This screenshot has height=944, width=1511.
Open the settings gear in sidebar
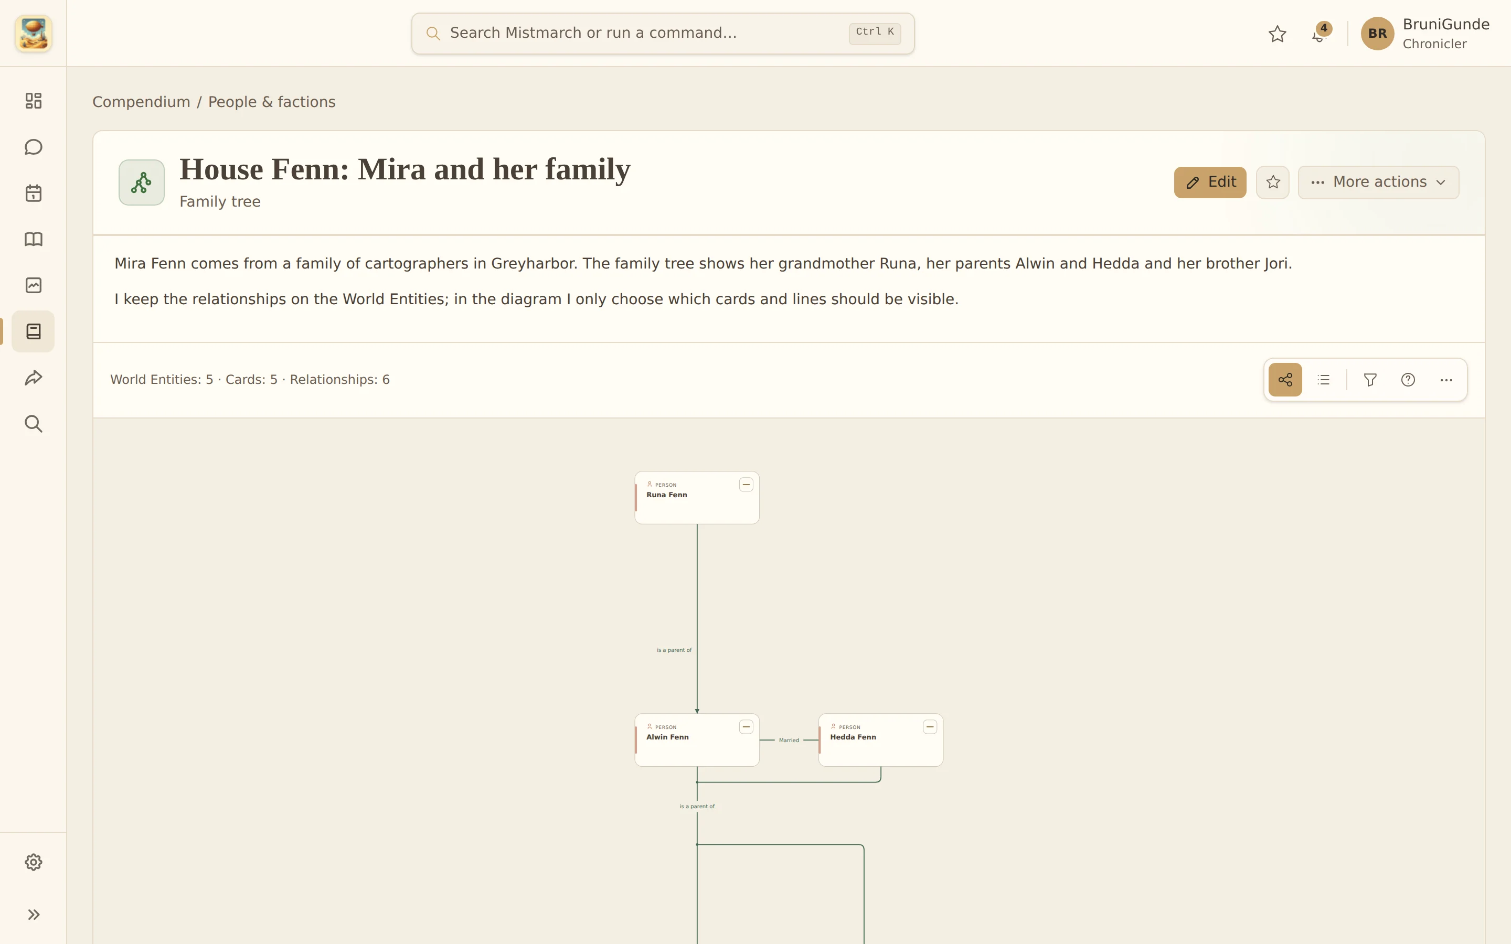[33, 862]
